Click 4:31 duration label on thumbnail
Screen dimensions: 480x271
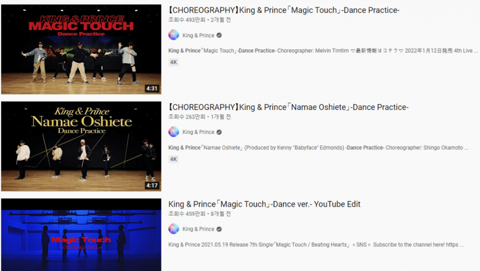point(152,88)
